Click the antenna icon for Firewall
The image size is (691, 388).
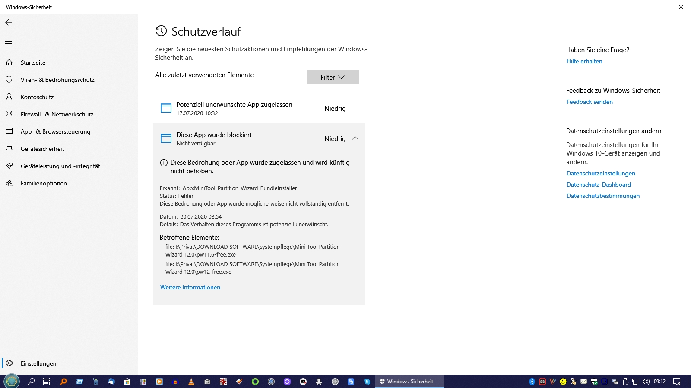[9, 114]
